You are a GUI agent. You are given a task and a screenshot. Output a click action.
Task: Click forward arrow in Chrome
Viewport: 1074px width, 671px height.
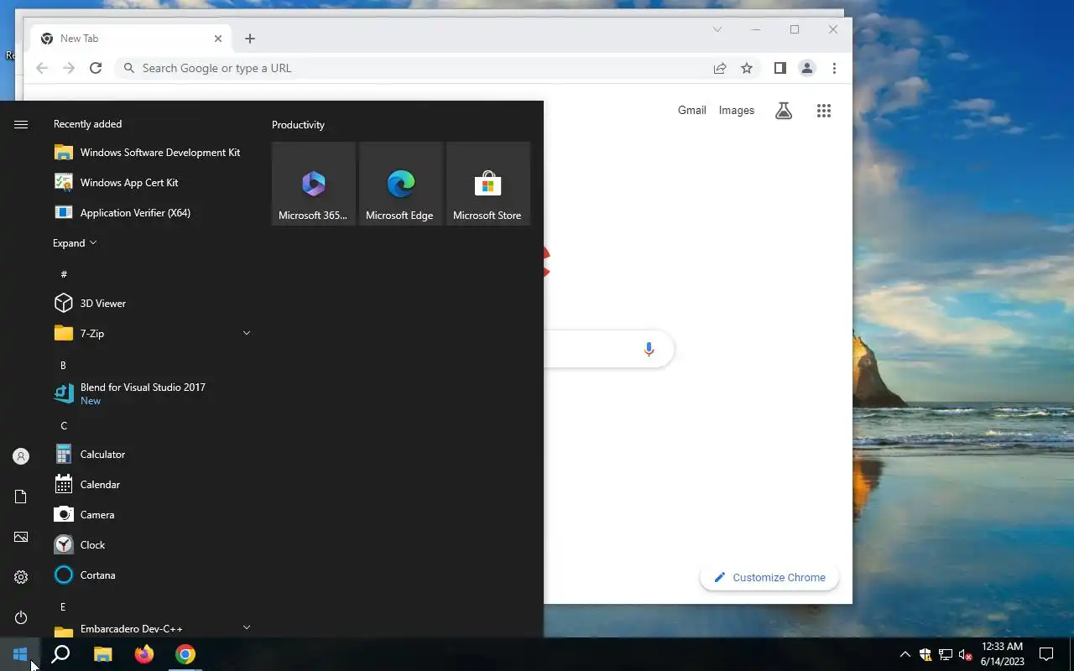tap(69, 68)
